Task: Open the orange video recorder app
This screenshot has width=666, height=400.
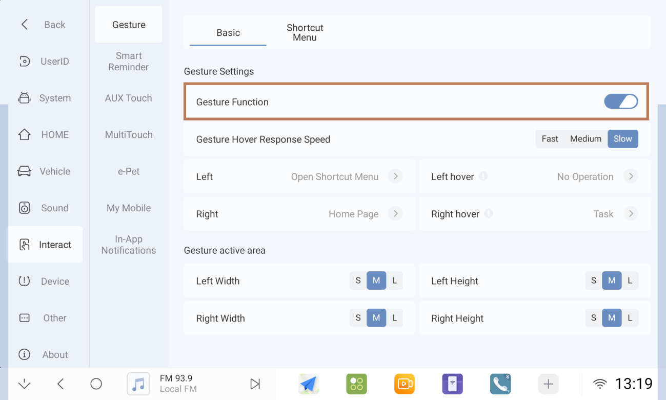Action: pyautogui.click(x=405, y=384)
